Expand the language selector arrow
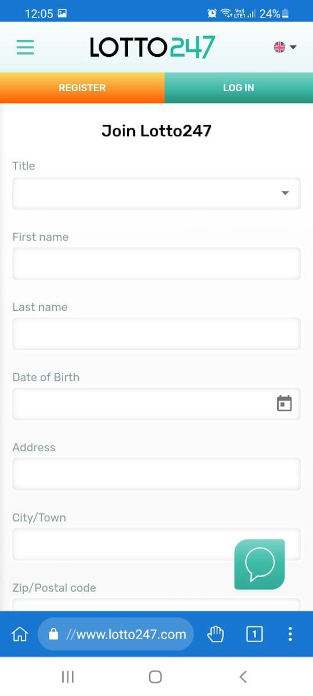313x696 pixels. coord(293,47)
